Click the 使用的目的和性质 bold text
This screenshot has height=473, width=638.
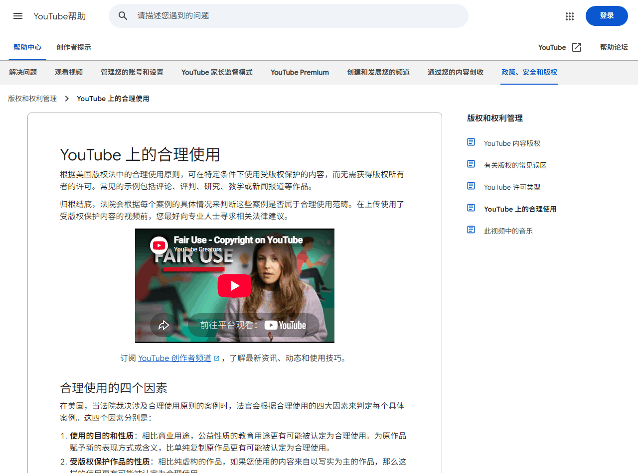point(102,436)
